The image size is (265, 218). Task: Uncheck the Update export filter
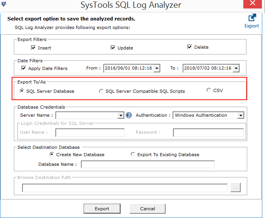pyautogui.click(x=113, y=48)
